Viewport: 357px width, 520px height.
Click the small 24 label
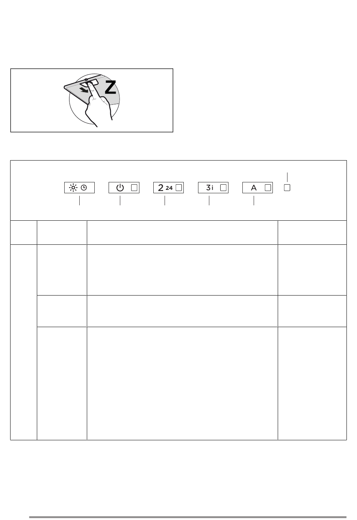(x=169, y=188)
